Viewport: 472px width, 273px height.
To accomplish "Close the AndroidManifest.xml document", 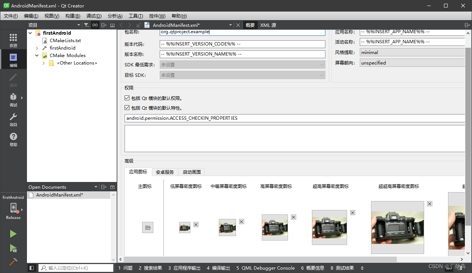I will tap(238, 25).
